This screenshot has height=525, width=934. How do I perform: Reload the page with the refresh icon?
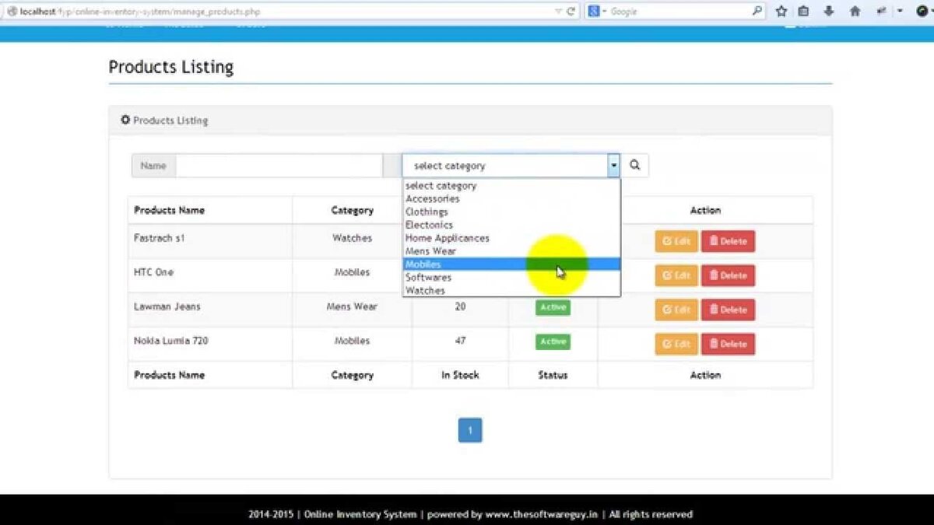pyautogui.click(x=571, y=12)
